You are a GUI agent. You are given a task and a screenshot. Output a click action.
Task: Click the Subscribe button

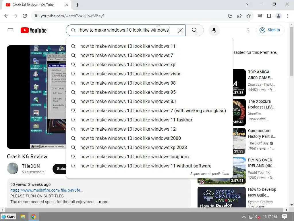pyautogui.click(x=59, y=169)
